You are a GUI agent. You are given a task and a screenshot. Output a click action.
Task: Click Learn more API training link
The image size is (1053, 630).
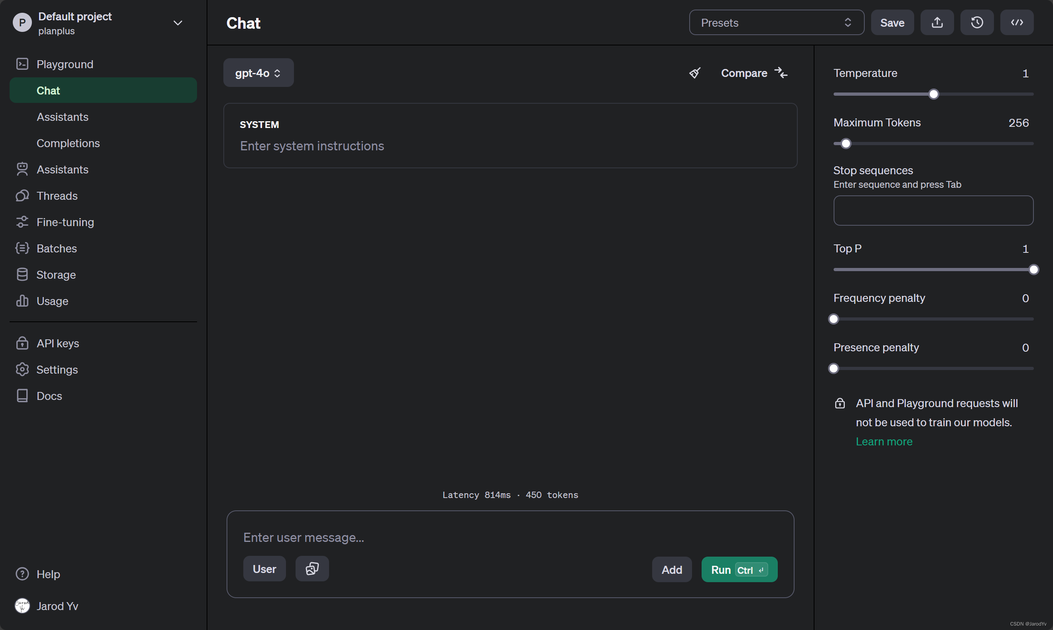(884, 441)
